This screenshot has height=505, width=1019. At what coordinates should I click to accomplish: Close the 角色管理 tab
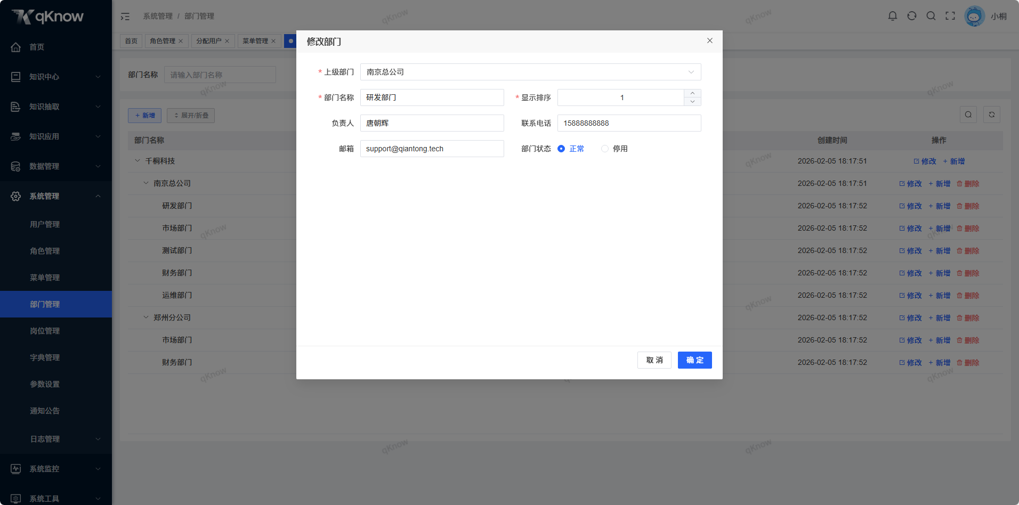click(x=181, y=41)
